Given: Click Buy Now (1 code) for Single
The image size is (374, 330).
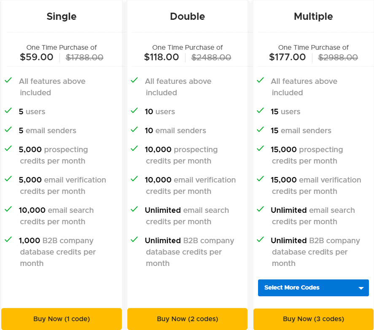Looking at the screenshot, I should (61, 319).
